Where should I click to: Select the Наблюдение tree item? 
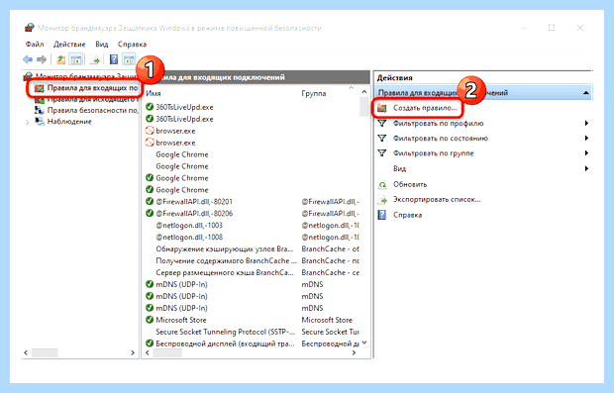tap(69, 122)
